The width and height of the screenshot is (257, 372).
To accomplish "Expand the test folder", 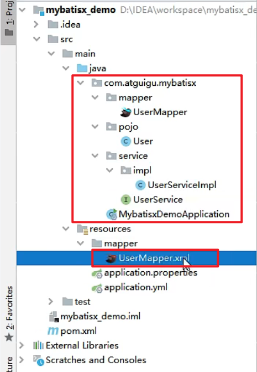I will coord(51,302).
